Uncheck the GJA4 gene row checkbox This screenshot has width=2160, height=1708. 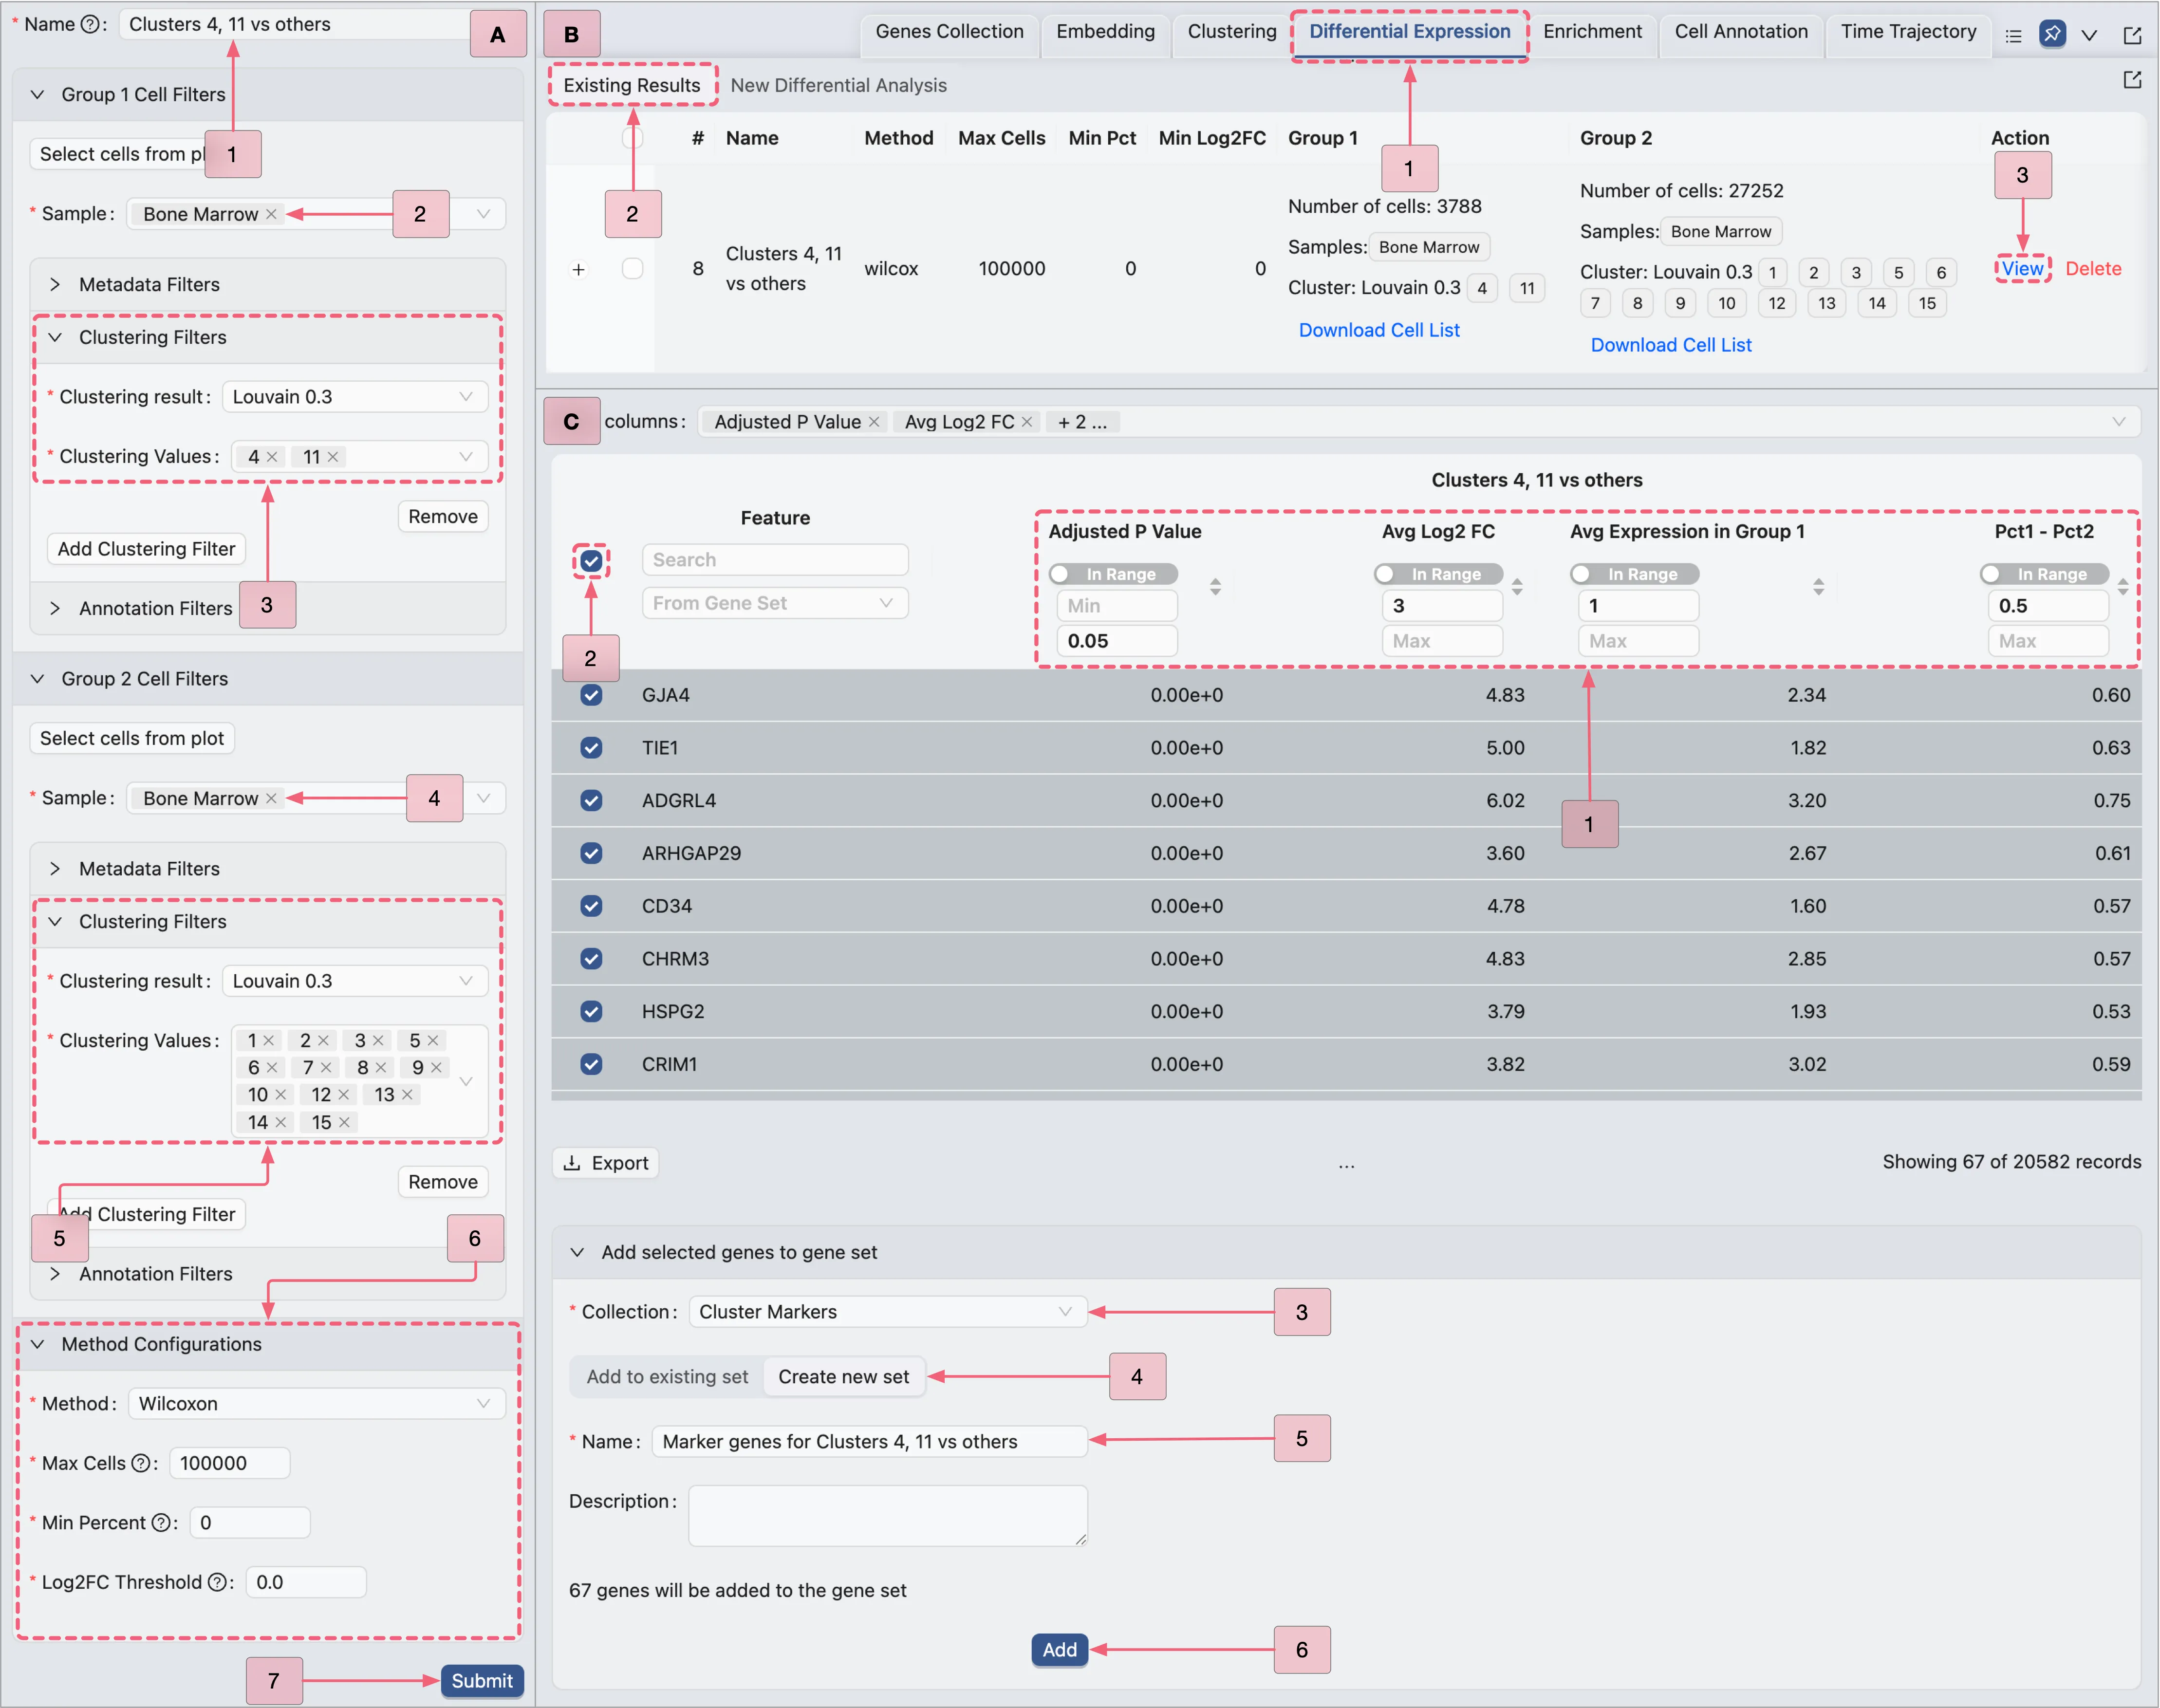[x=591, y=695]
